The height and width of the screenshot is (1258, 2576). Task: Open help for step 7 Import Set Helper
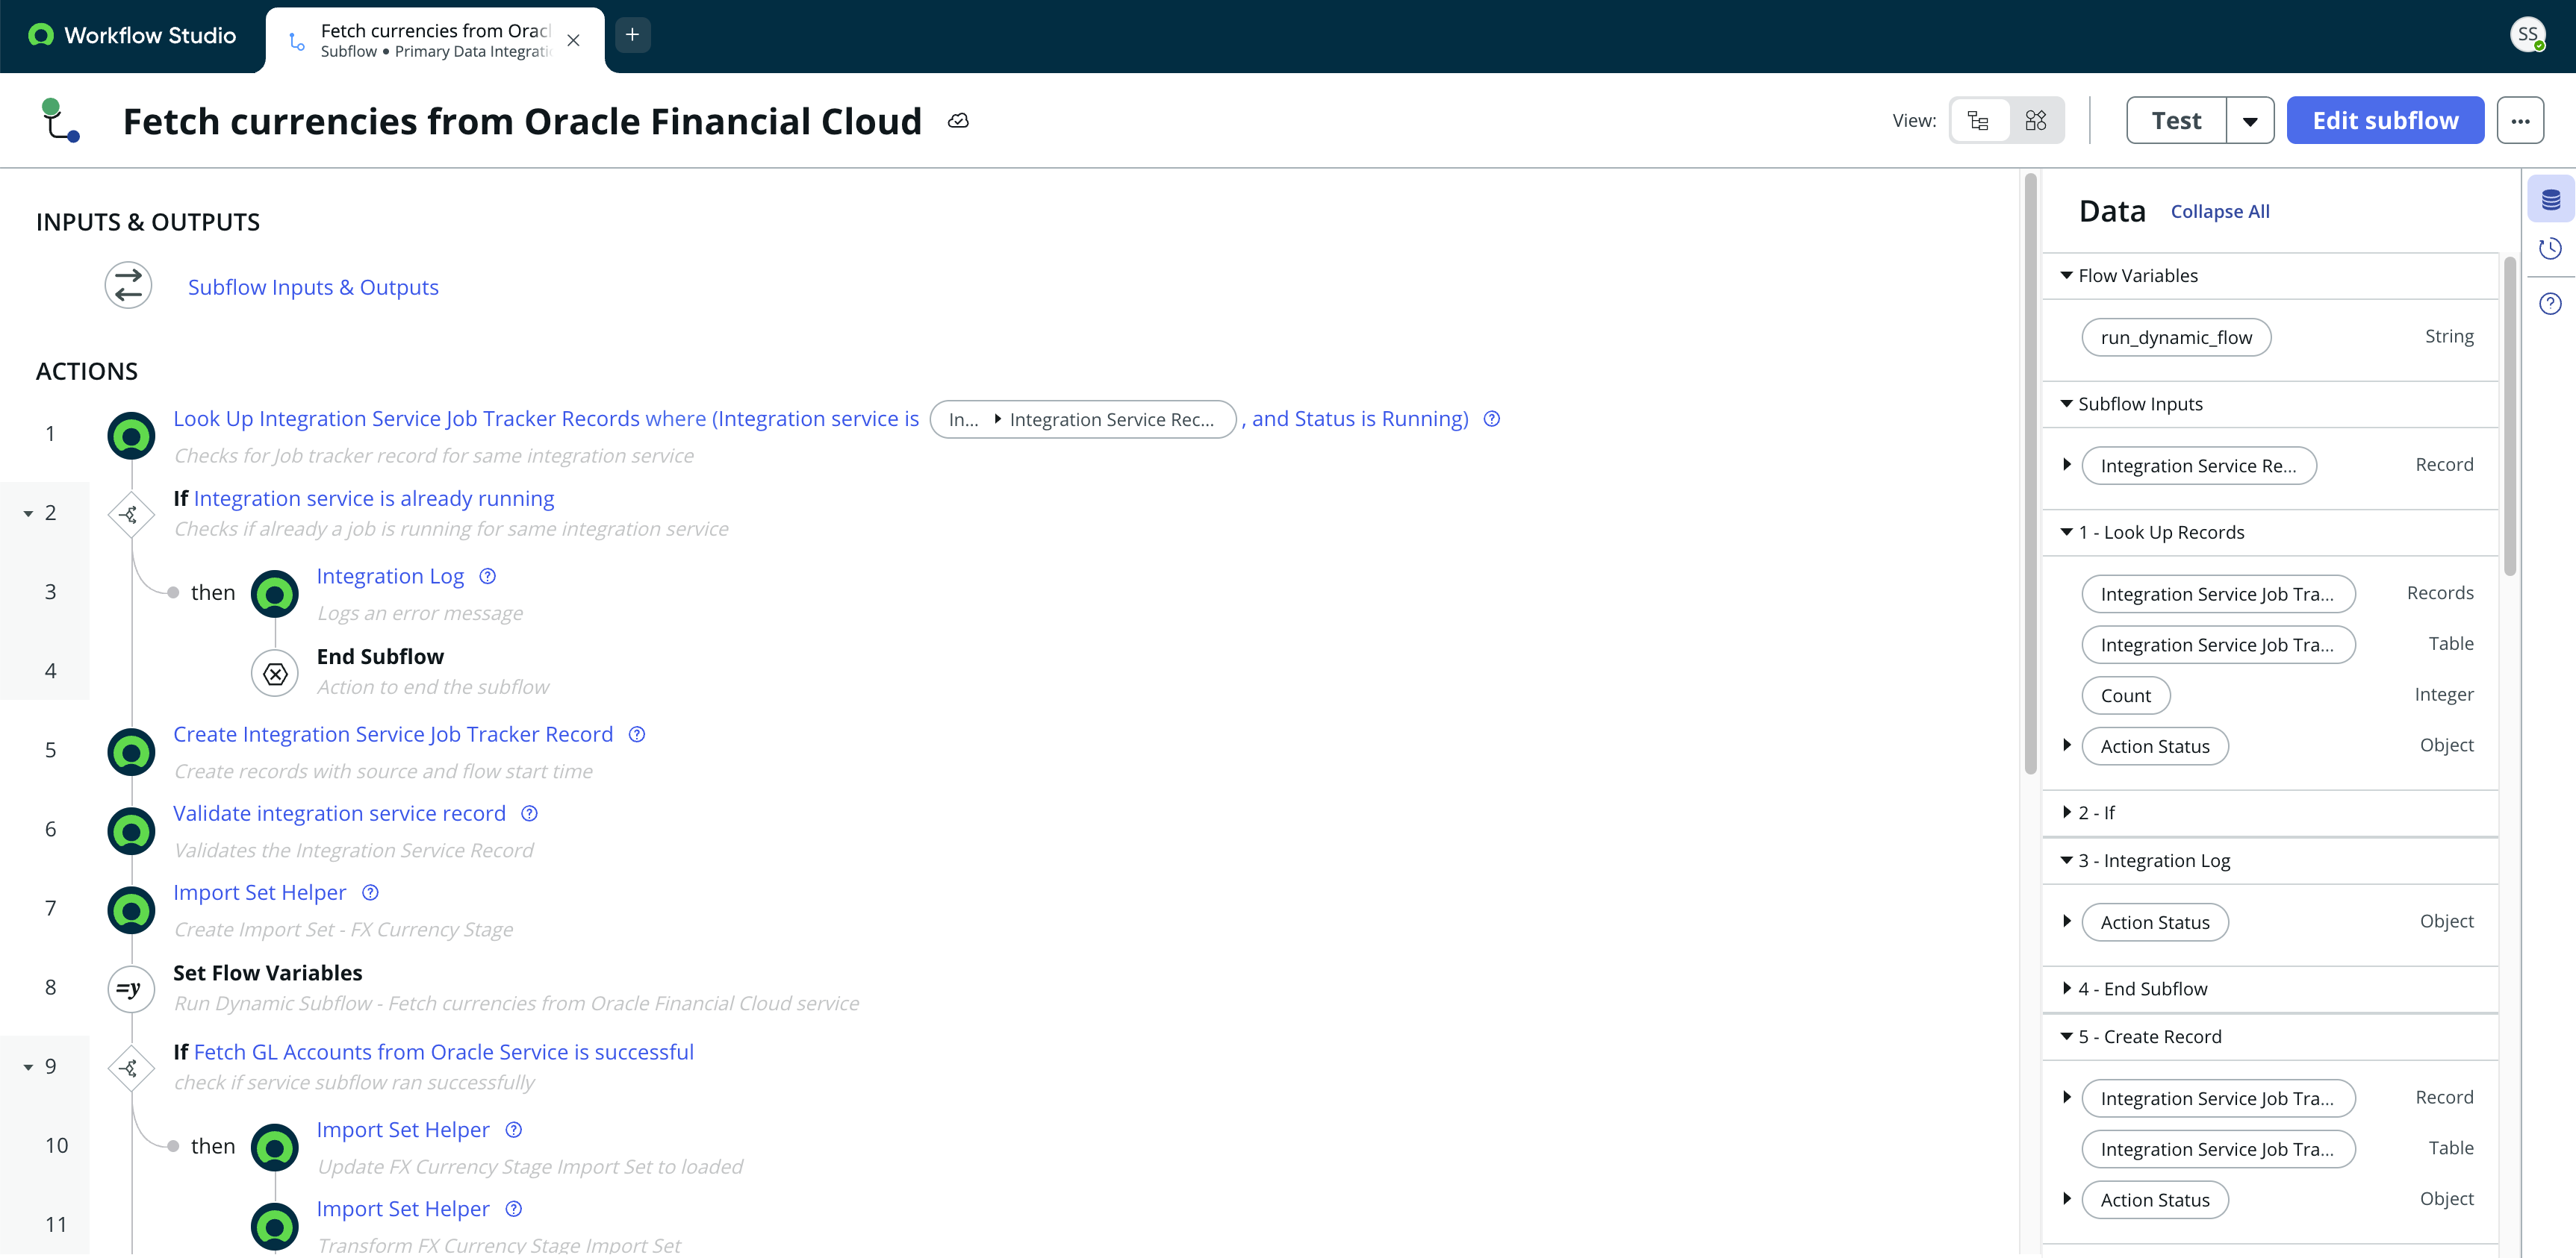[x=370, y=892]
